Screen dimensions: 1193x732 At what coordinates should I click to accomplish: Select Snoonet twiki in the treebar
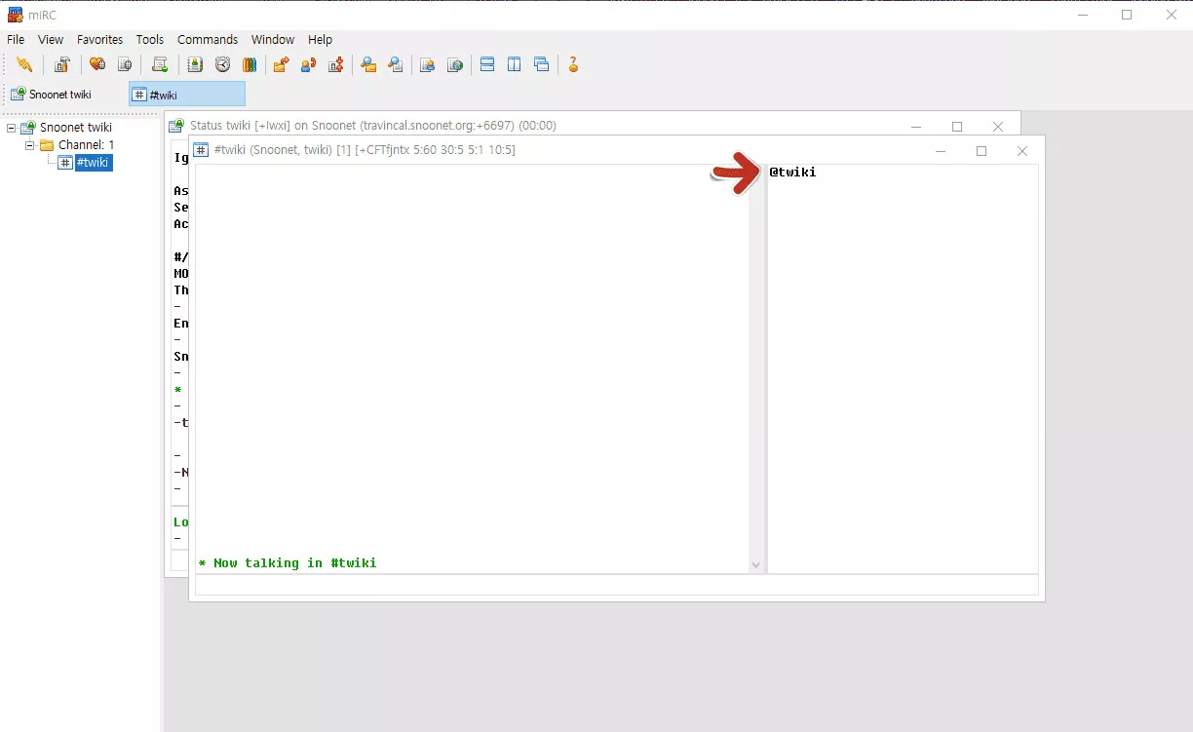click(x=75, y=128)
